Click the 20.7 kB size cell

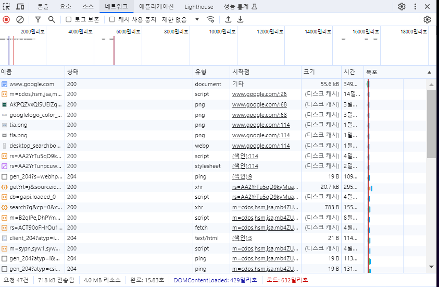tap(330, 187)
